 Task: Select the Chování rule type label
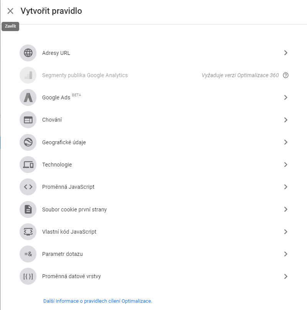pyautogui.click(x=52, y=120)
